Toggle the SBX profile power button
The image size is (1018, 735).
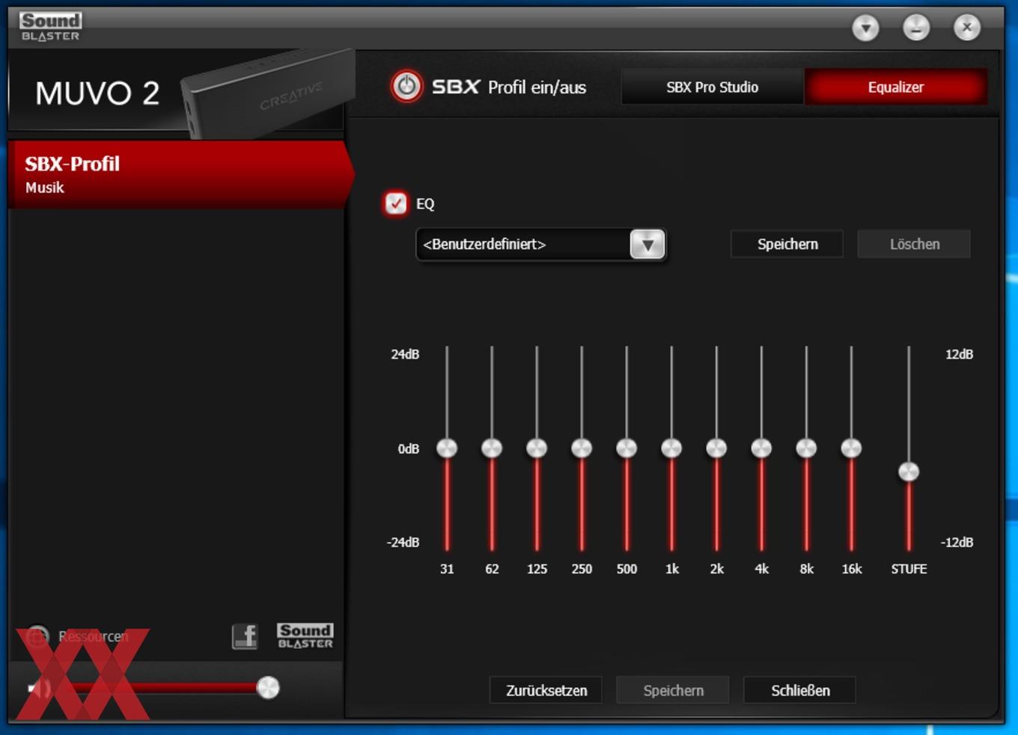pos(406,87)
